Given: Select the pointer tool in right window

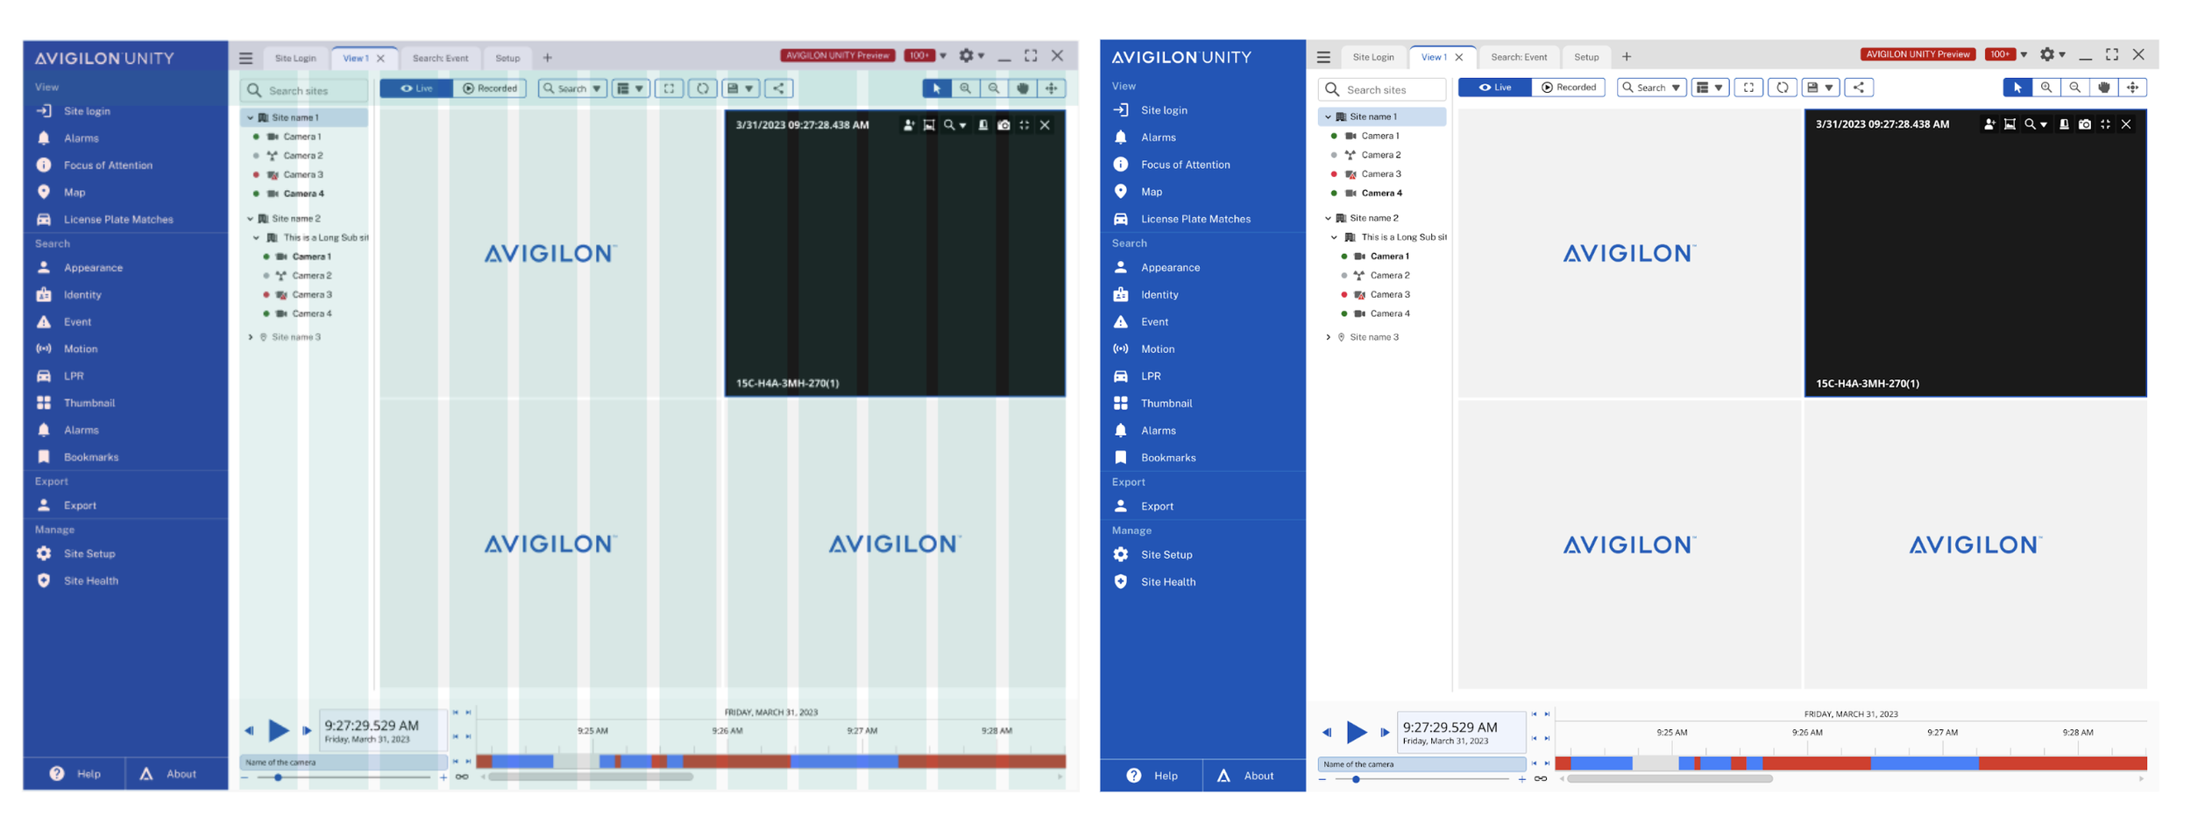Looking at the screenshot, I should tap(2017, 88).
